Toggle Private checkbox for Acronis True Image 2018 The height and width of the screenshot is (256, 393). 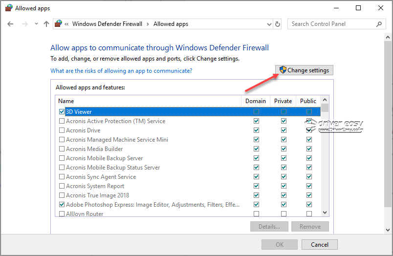pyautogui.click(x=284, y=195)
